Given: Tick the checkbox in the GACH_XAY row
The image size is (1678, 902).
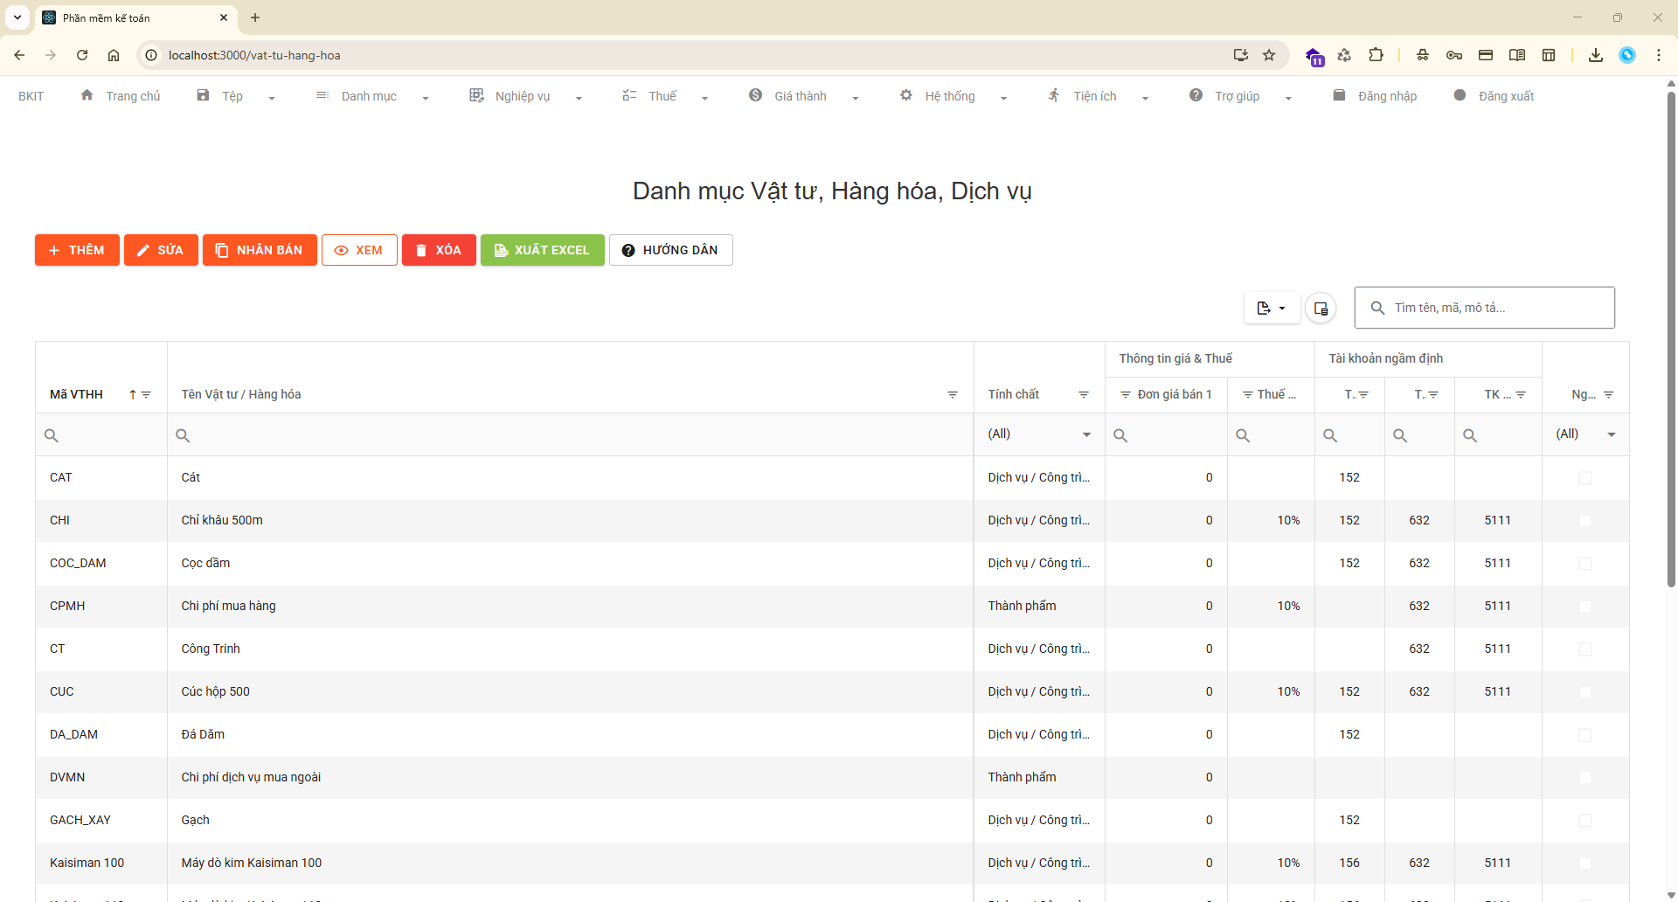Looking at the screenshot, I should pyautogui.click(x=1585, y=821).
